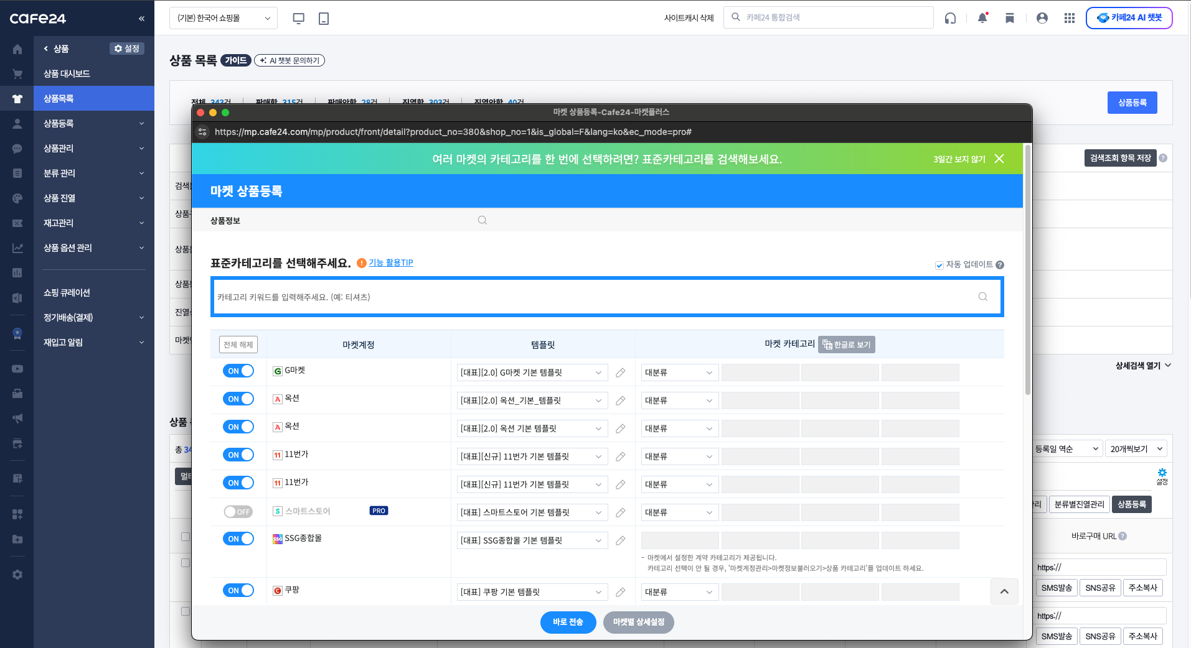The width and height of the screenshot is (1191, 648).
Task: Open the line chart statistics icon
Action: tap(17, 248)
